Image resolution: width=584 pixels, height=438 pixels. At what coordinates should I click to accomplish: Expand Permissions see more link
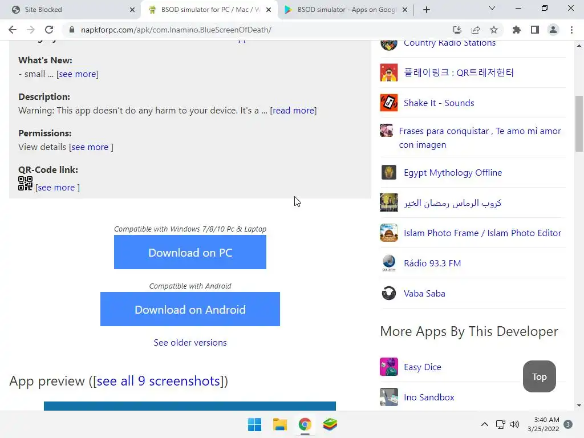click(x=91, y=147)
